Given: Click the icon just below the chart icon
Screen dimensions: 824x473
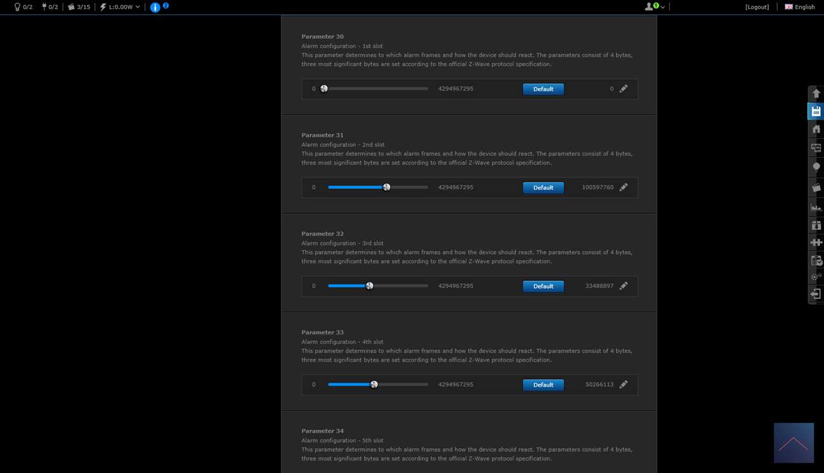Looking at the screenshot, I should pyautogui.click(x=816, y=225).
